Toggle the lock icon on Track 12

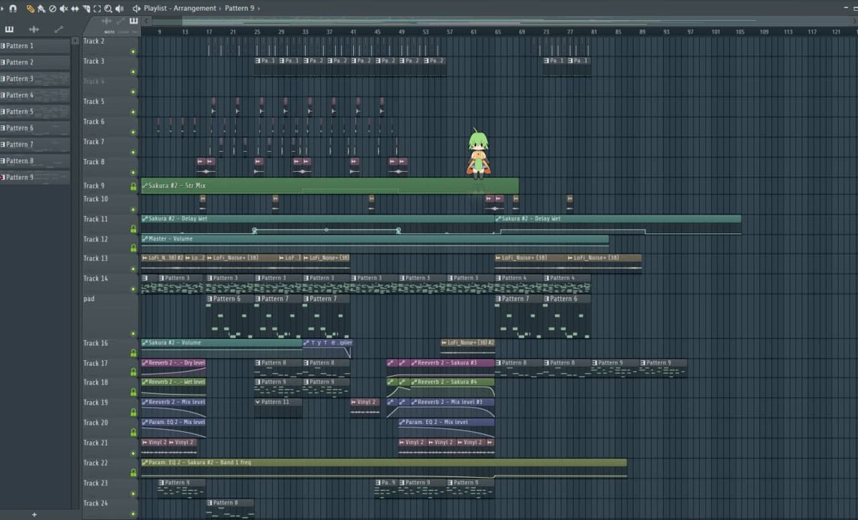click(133, 248)
